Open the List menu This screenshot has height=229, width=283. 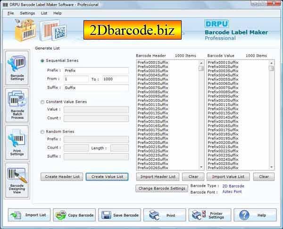(44, 13)
